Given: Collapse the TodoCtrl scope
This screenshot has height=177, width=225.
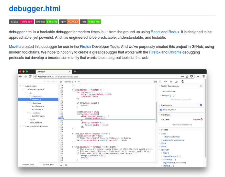Looking at the screenshot, I should pyautogui.click(x=160, y=150).
